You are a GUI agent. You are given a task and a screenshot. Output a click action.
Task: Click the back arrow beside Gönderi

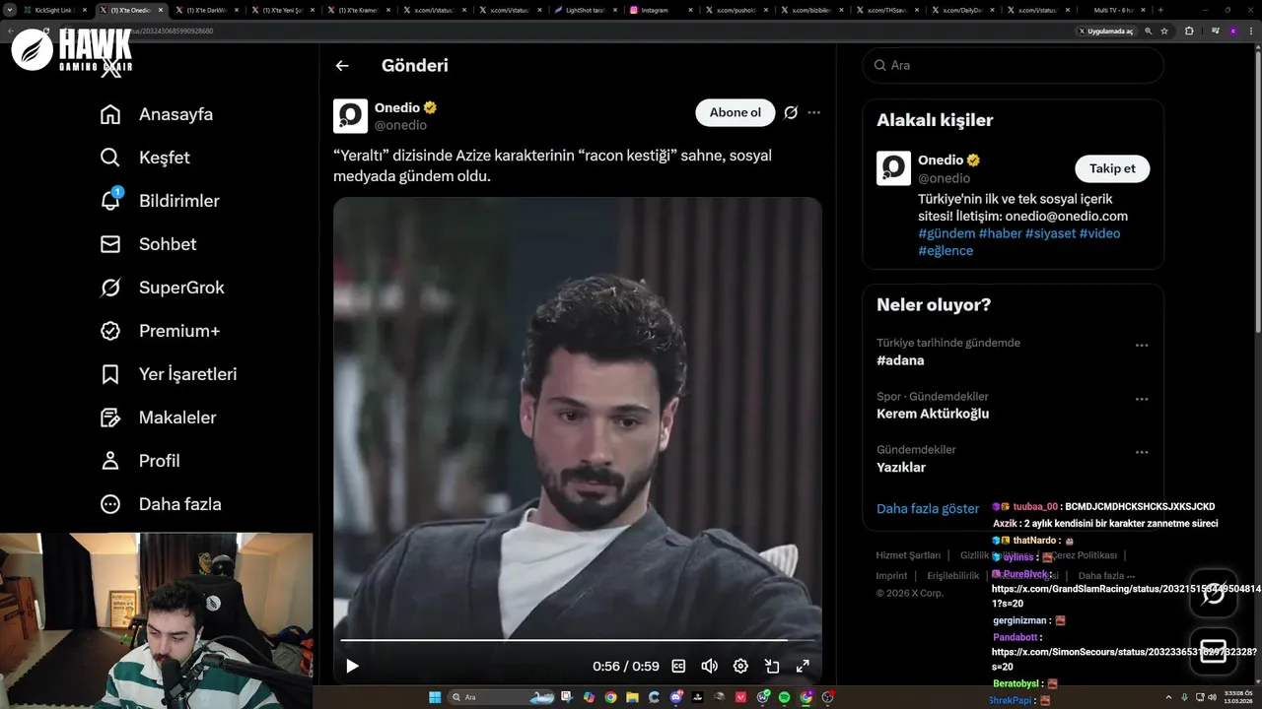pos(342,66)
